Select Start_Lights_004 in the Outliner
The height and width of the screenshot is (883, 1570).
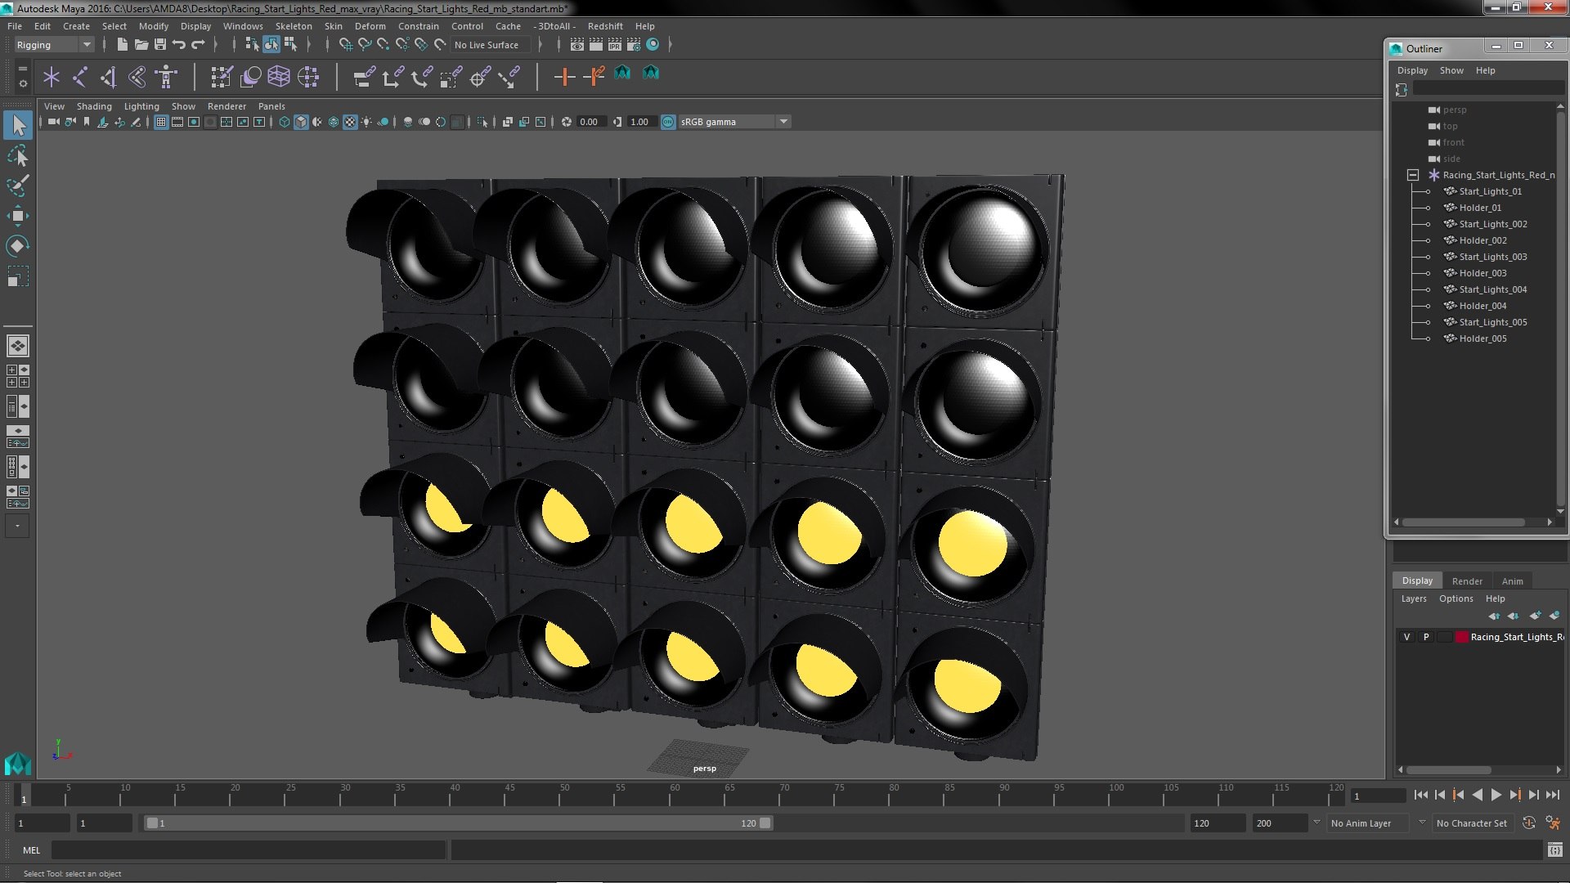pyautogui.click(x=1492, y=289)
